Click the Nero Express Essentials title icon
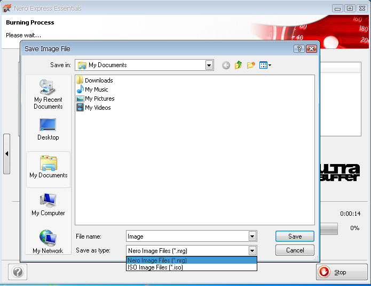This screenshot has height=286, width=371. [7, 9]
